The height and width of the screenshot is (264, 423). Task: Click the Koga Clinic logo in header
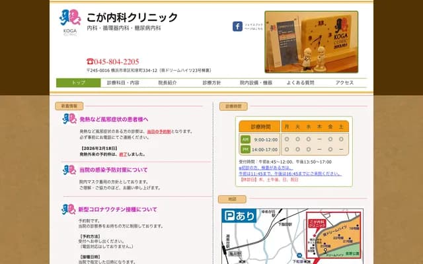pos(69,22)
